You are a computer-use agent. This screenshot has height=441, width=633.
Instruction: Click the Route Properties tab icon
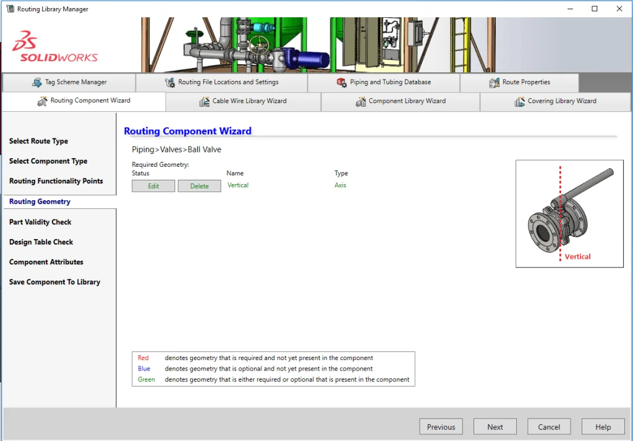495,82
